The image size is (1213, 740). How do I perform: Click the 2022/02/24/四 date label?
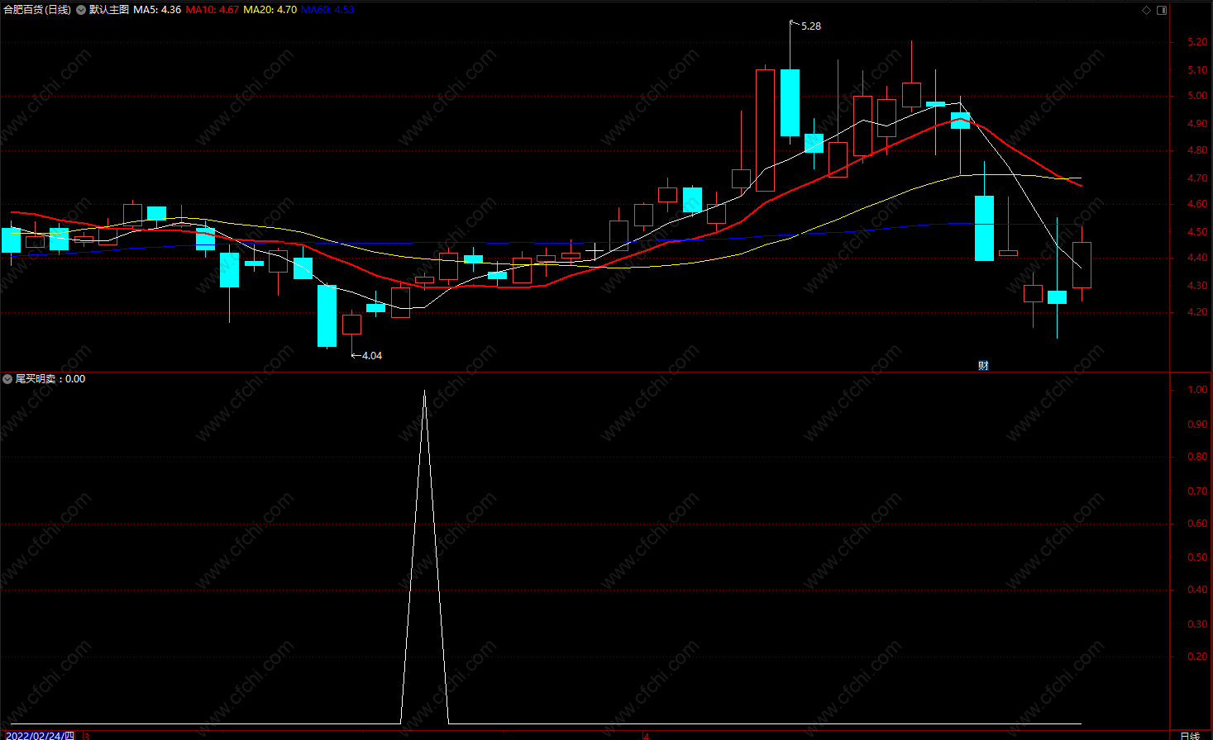40,735
